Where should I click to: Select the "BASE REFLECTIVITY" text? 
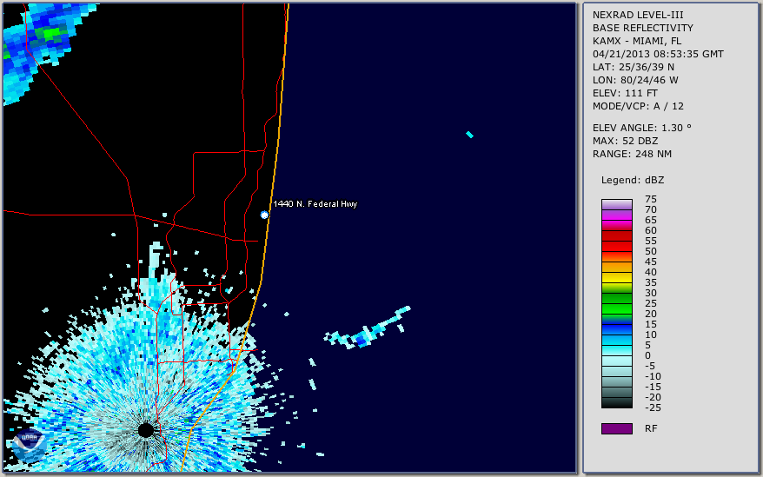tap(643, 28)
